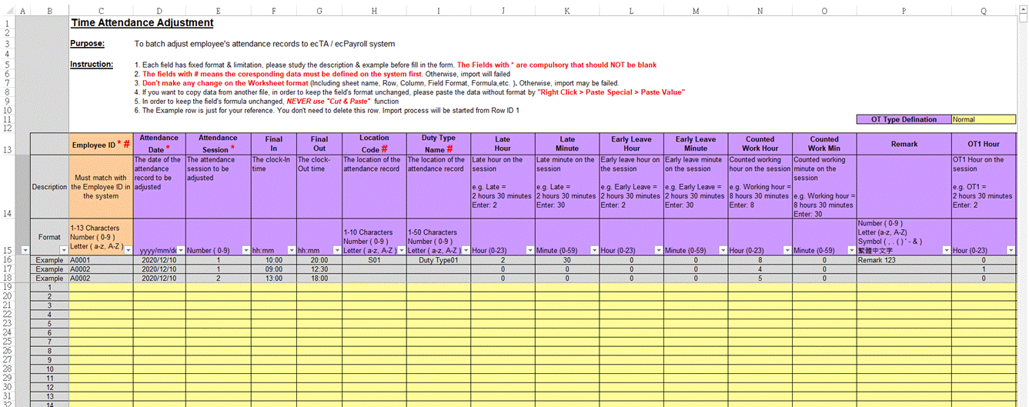Open the Late Hour column filter arrow

[x=529, y=251]
